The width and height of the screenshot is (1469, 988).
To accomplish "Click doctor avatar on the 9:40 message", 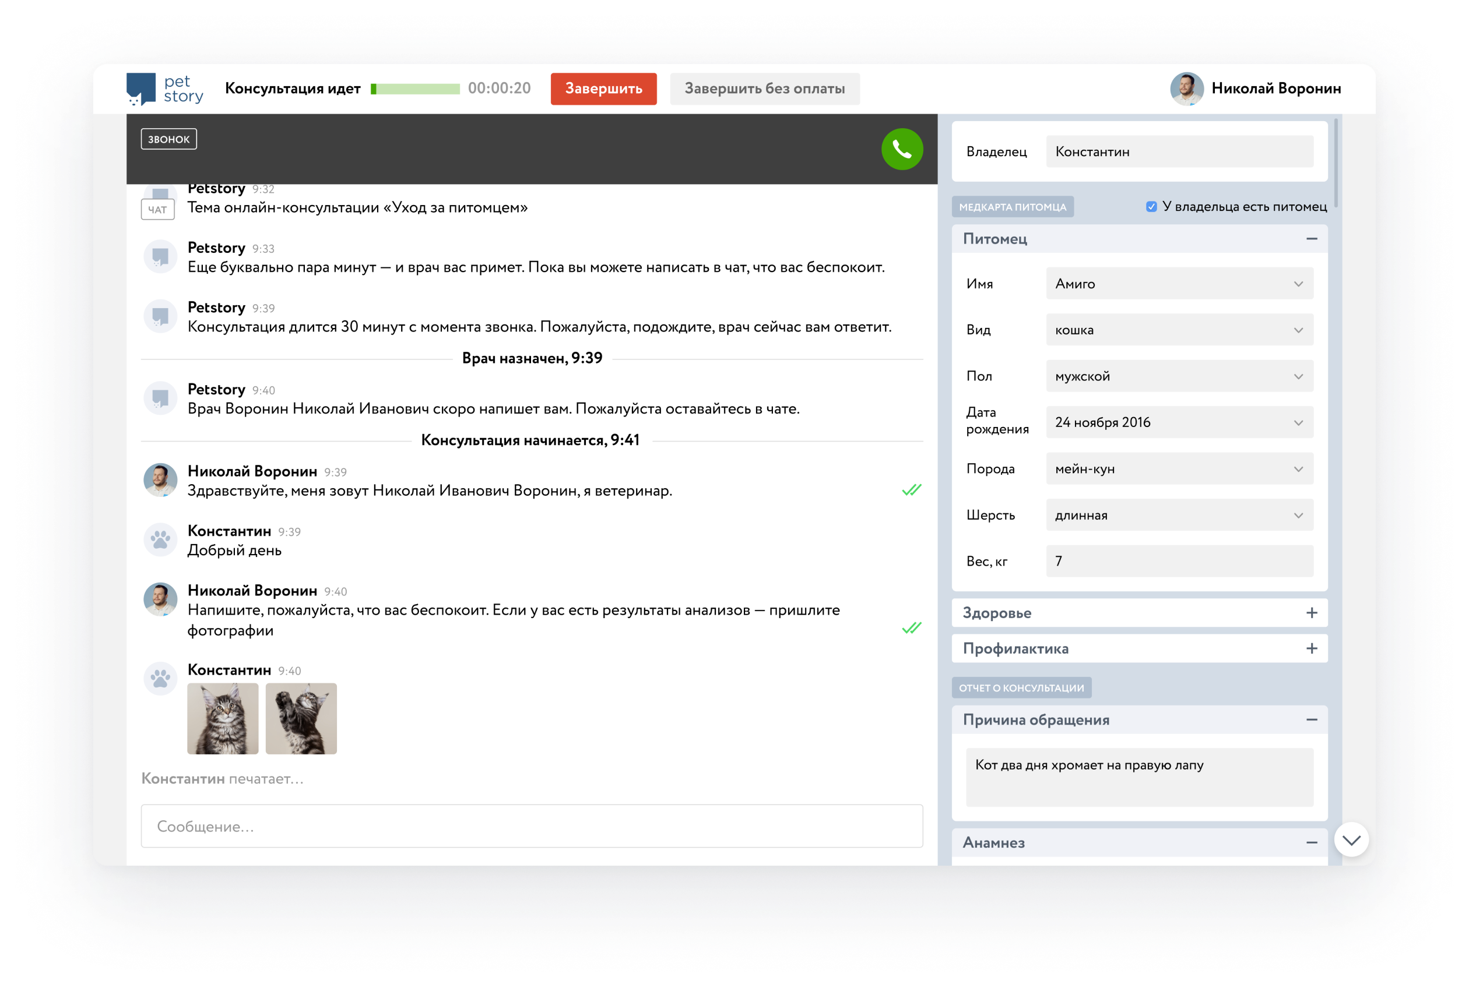I will coord(160,599).
